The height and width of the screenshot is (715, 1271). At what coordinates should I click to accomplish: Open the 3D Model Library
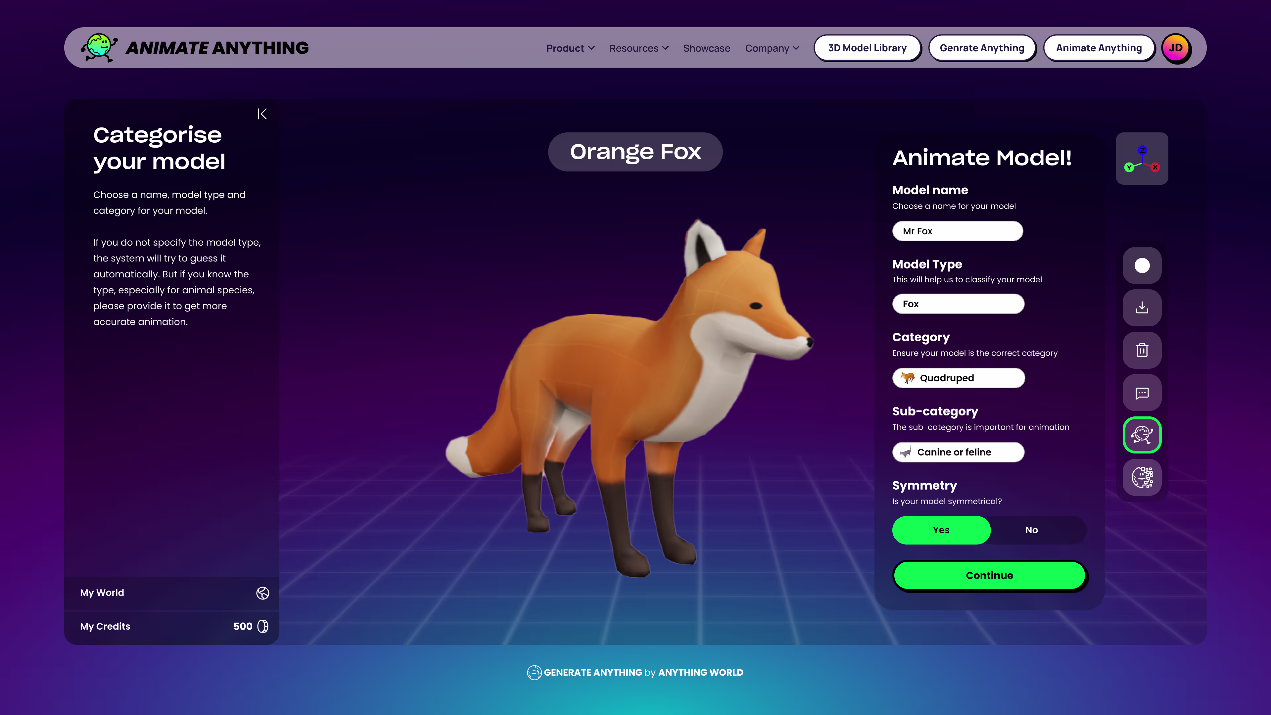point(867,48)
